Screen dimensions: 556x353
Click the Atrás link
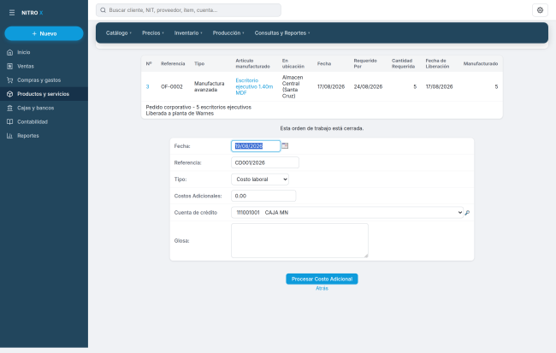click(322, 289)
